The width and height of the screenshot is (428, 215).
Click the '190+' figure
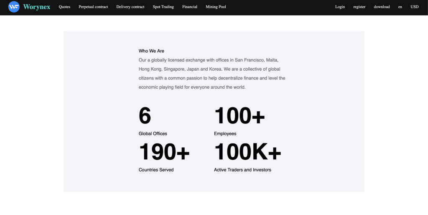pyautogui.click(x=164, y=152)
